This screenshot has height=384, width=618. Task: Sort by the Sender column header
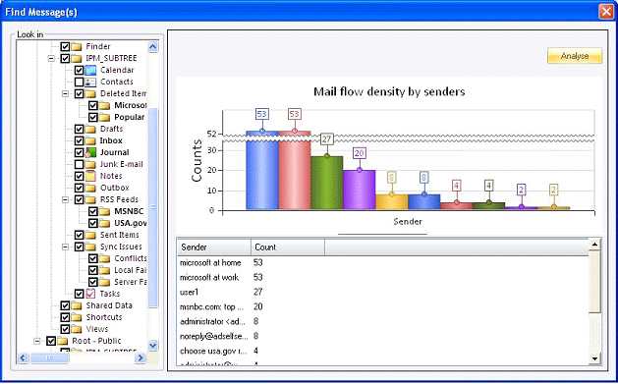click(214, 247)
